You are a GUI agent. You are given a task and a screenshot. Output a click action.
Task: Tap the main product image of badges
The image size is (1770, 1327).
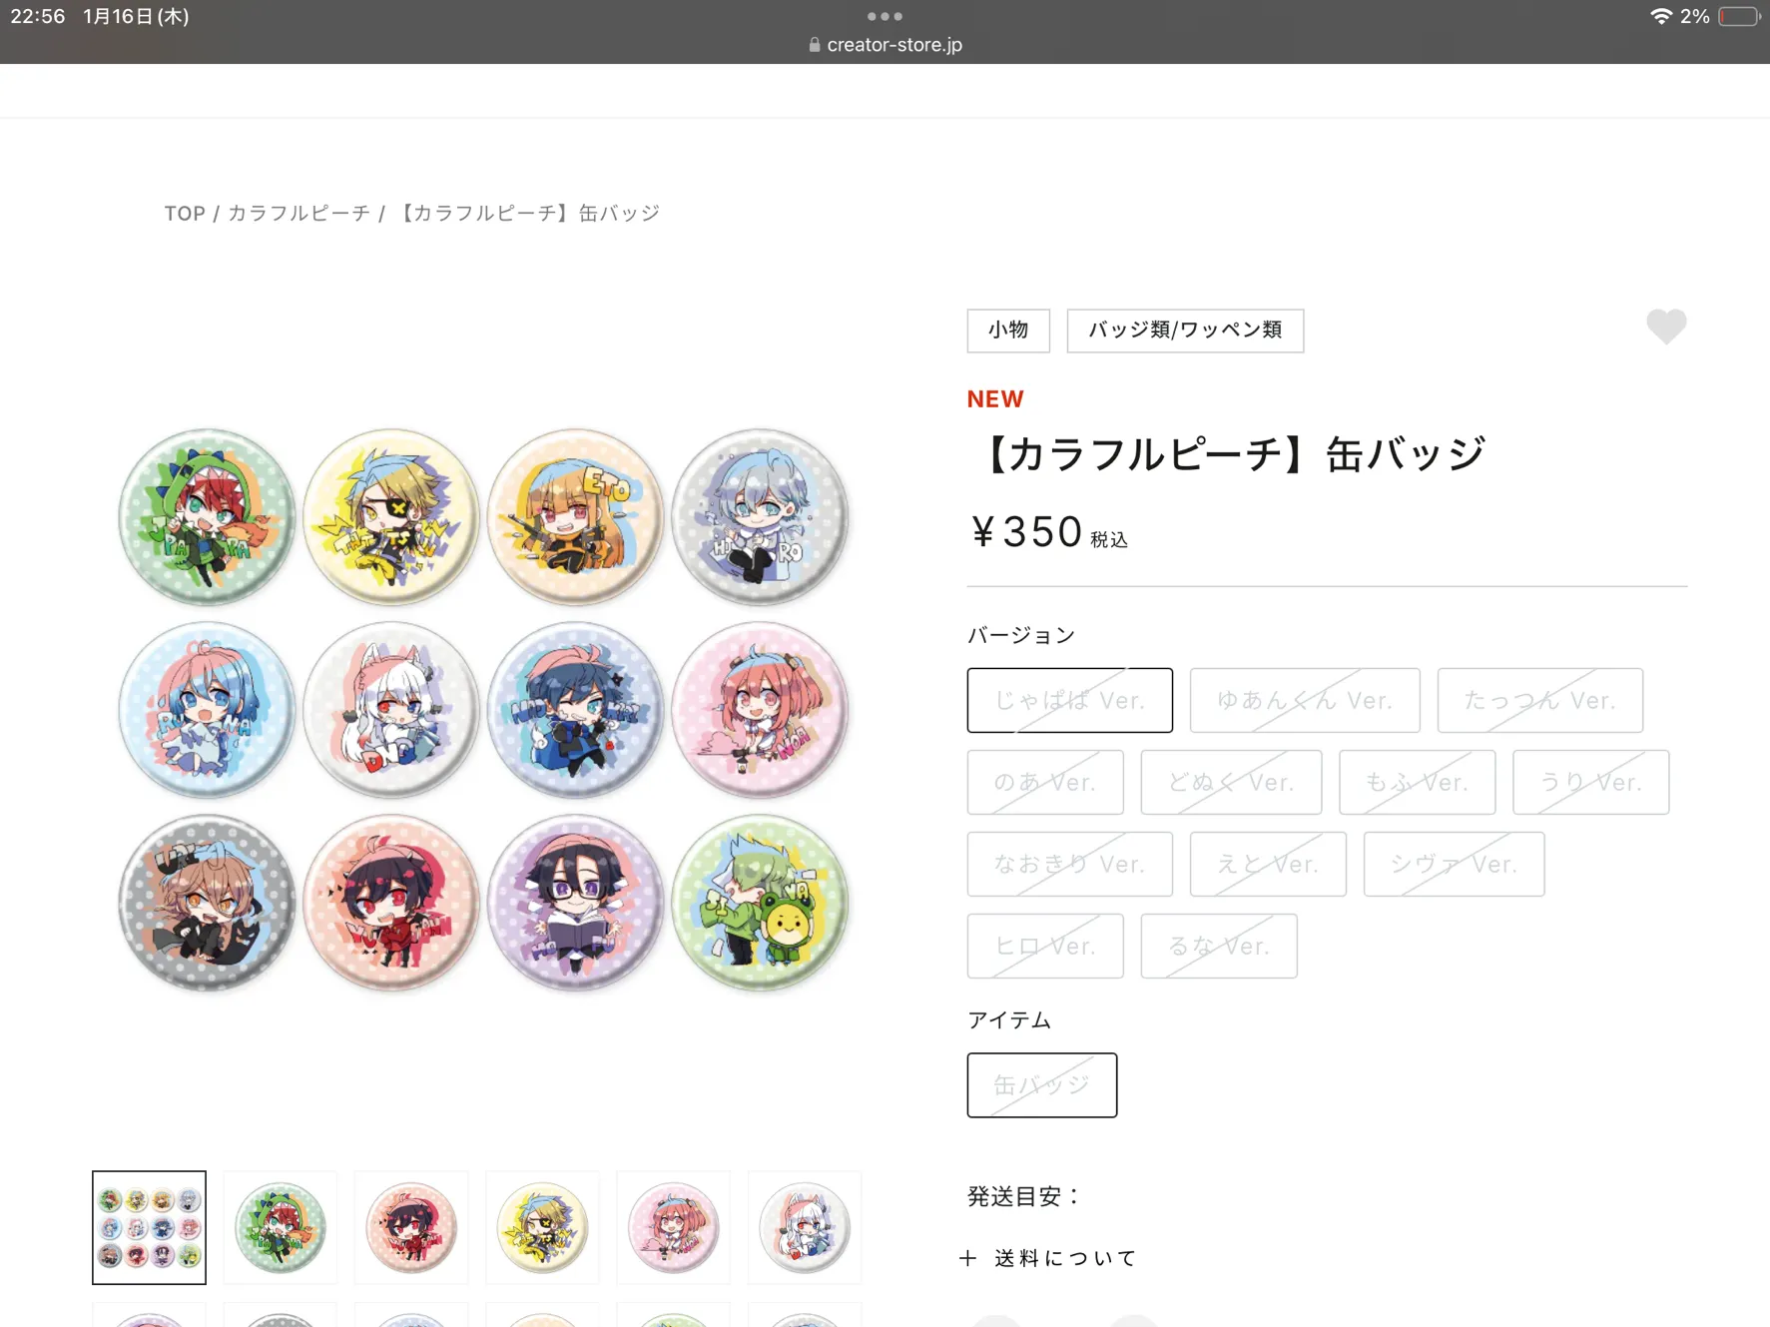(x=483, y=710)
